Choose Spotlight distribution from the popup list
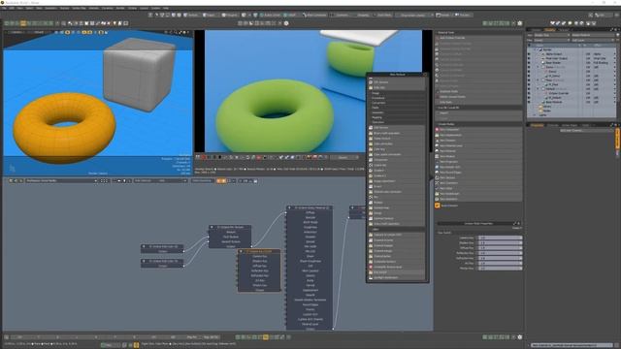 [x=397, y=278]
